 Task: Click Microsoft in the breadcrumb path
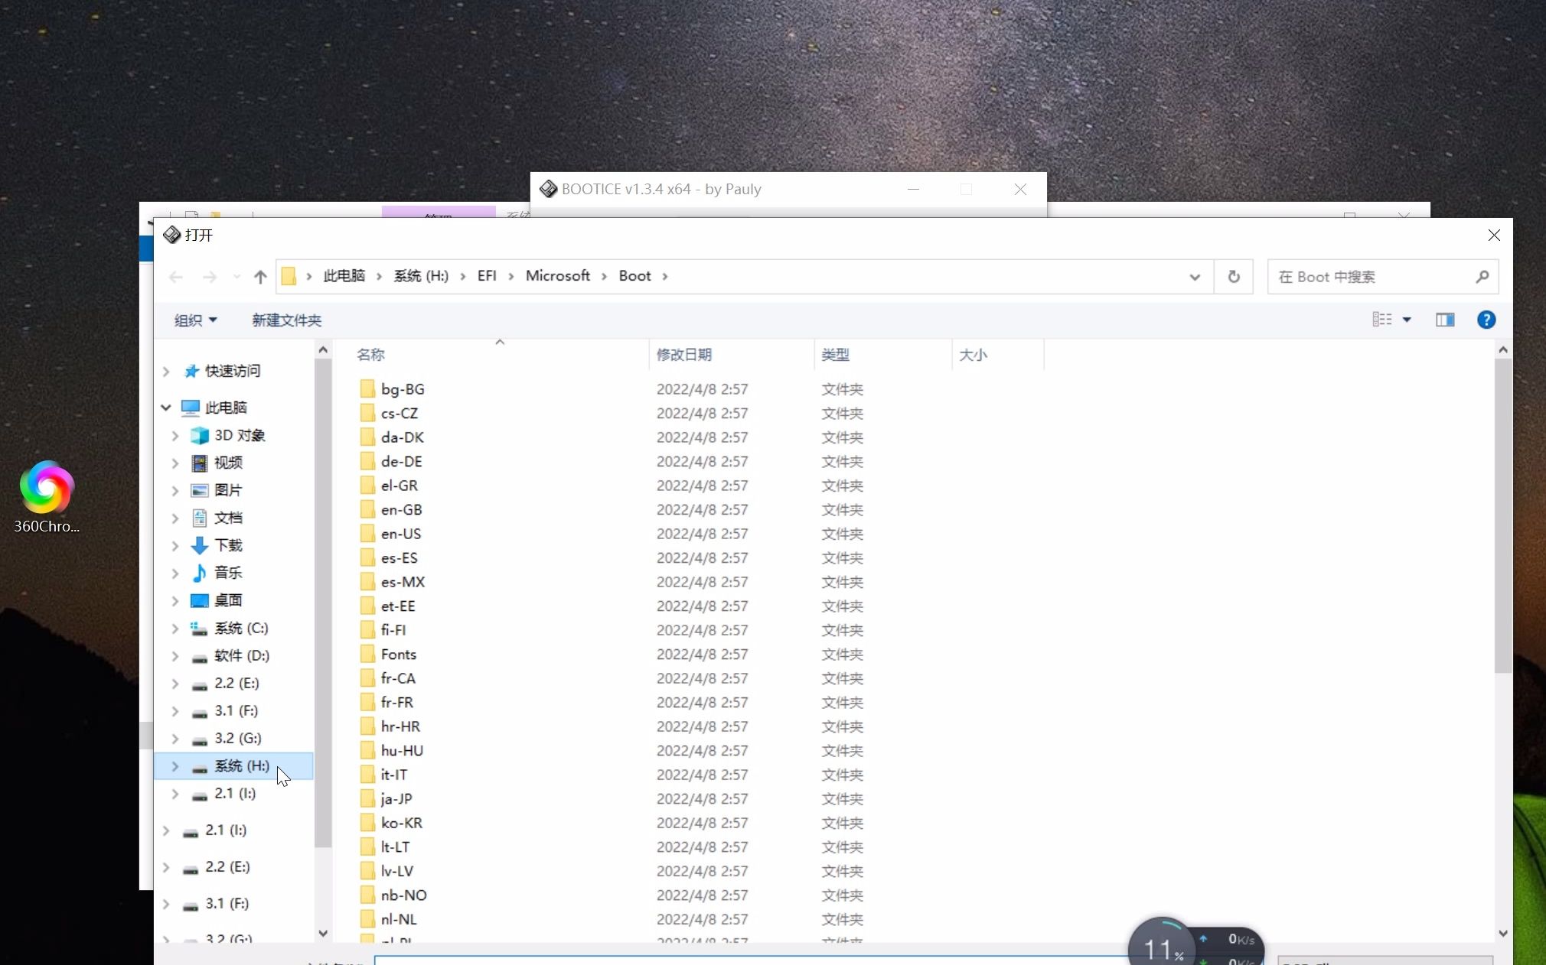pyautogui.click(x=557, y=276)
